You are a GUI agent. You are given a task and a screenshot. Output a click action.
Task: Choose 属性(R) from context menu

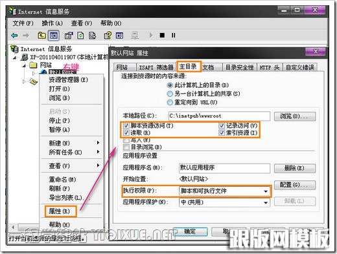(x=60, y=211)
